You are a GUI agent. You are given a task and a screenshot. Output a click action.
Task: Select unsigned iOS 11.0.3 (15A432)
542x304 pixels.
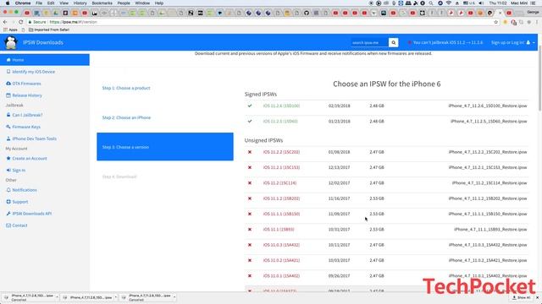click(281, 245)
